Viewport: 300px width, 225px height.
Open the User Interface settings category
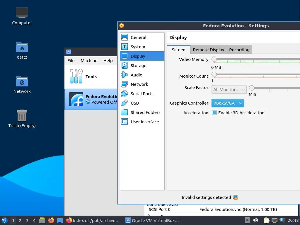click(142, 122)
